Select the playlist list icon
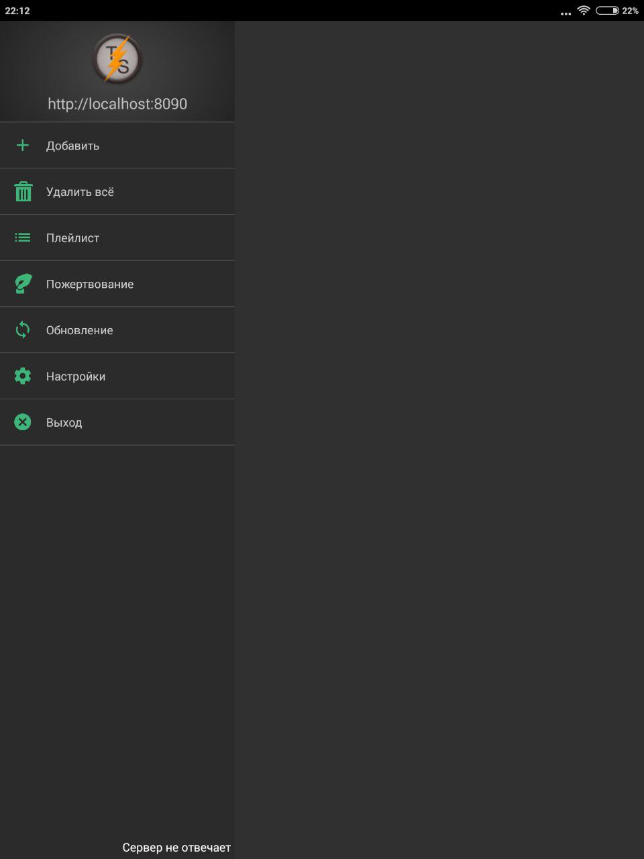 tap(23, 238)
